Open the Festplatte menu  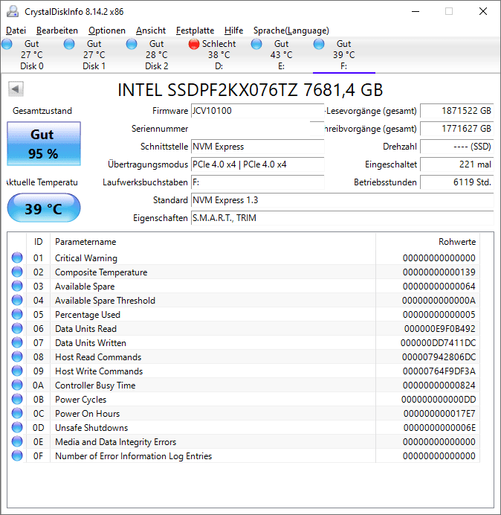pyautogui.click(x=195, y=31)
